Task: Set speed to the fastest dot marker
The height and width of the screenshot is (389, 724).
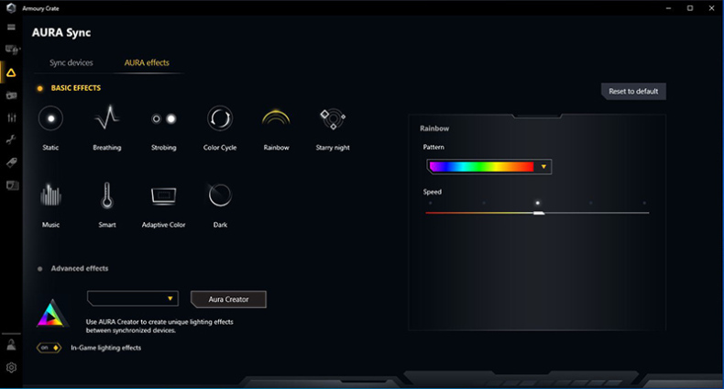Action: [644, 203]
